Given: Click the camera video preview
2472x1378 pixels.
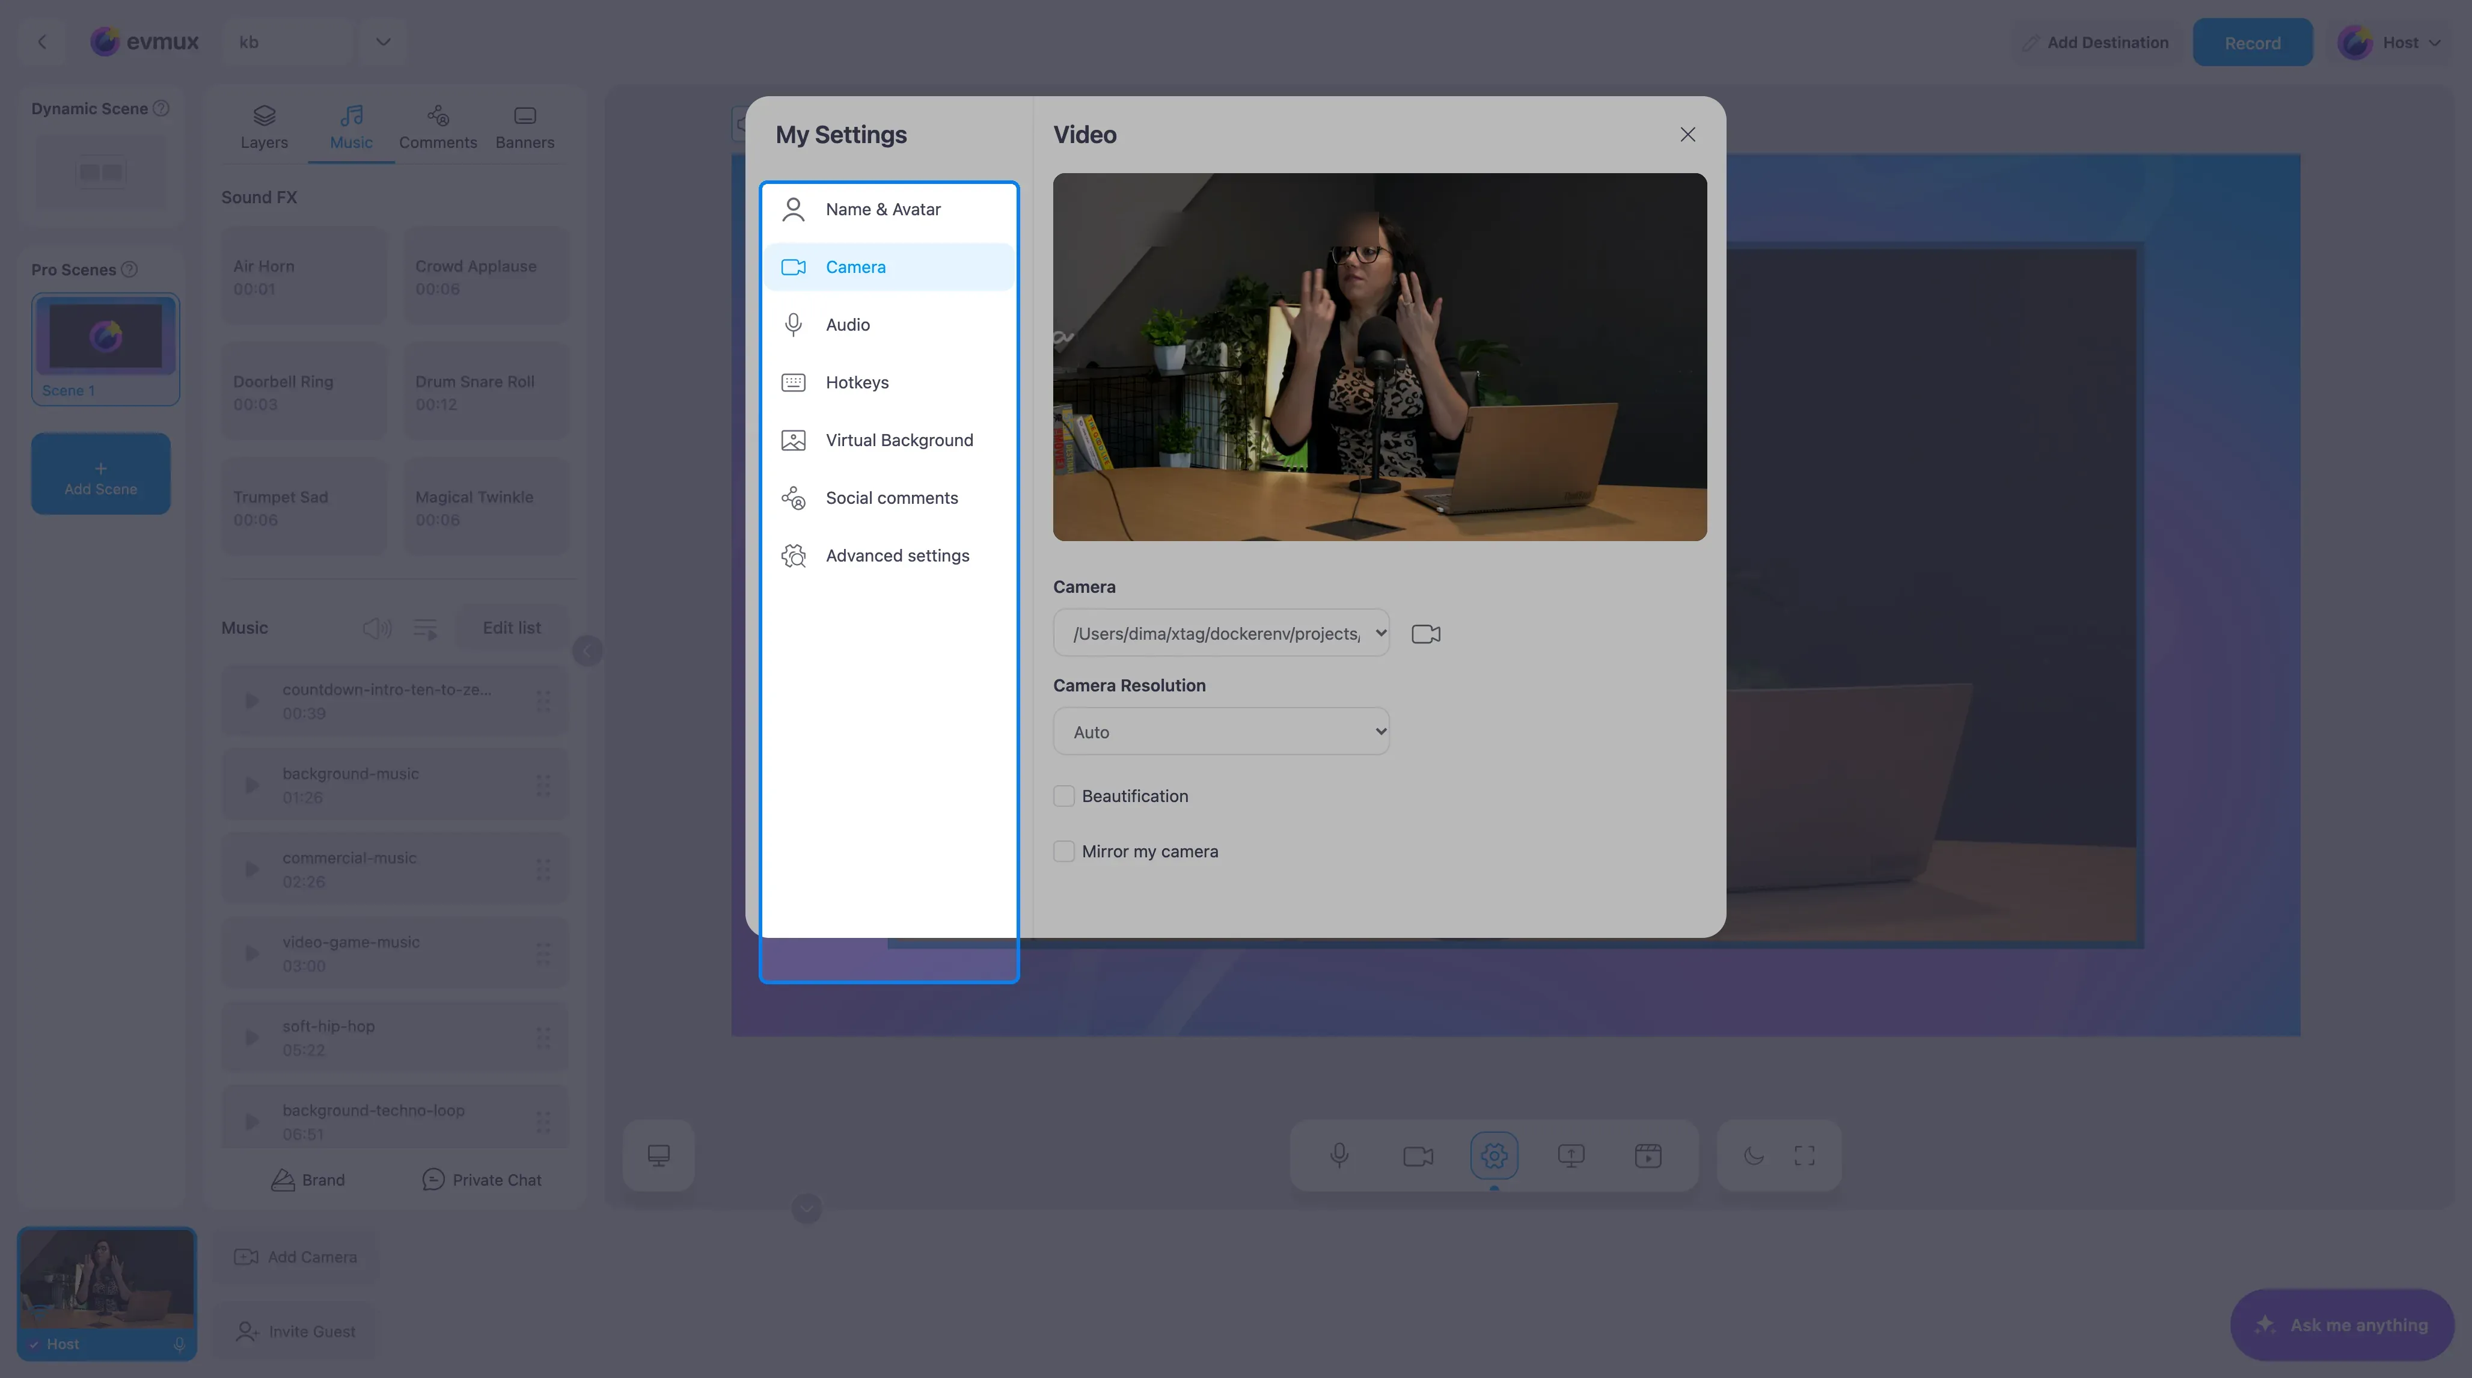Looking at the screenshot, I should pyautogui.click(x=1379, y=357).
